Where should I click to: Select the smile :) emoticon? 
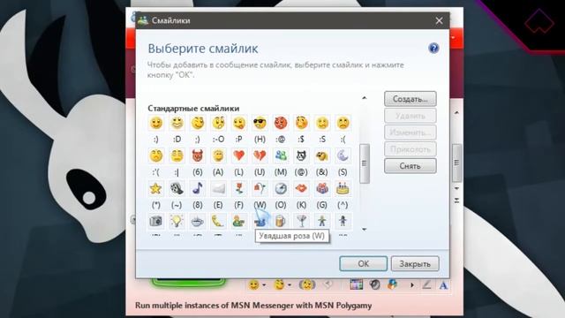click(156, 124)
